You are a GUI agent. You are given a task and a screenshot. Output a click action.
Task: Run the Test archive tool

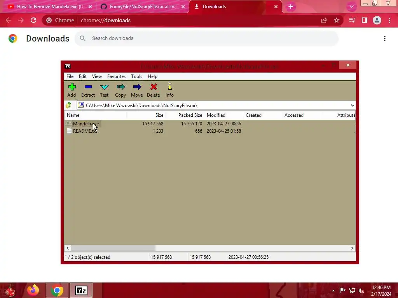(x=104, y=90)
